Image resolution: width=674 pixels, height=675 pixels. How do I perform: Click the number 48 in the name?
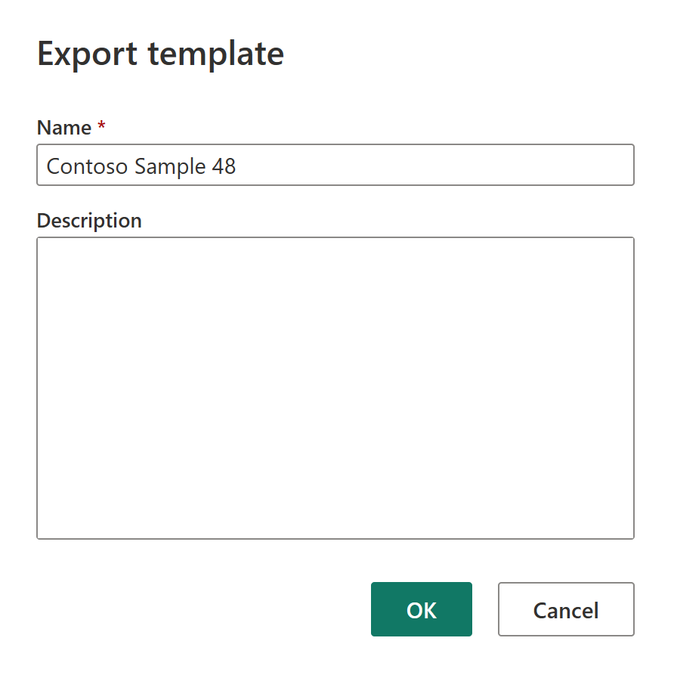click(x=224, y=166)
